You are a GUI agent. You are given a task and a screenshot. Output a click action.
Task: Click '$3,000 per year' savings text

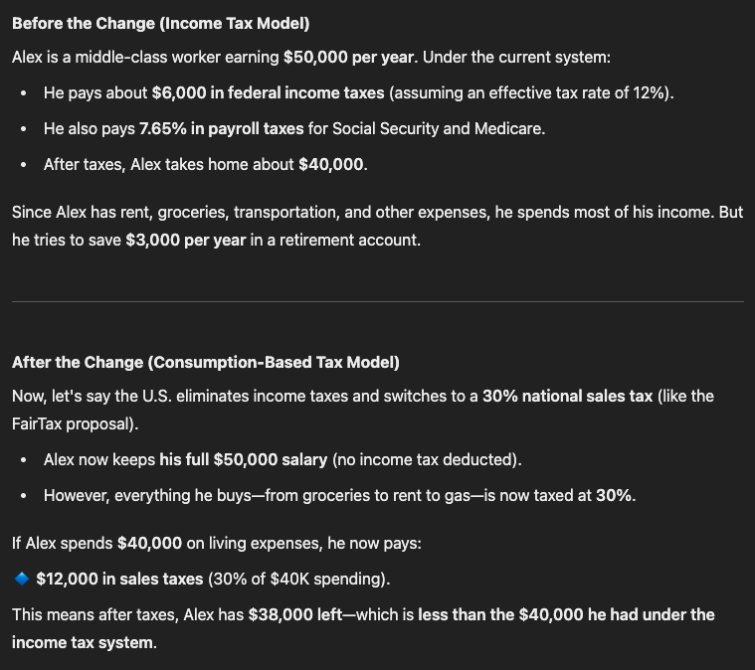[x=186, y=241]
